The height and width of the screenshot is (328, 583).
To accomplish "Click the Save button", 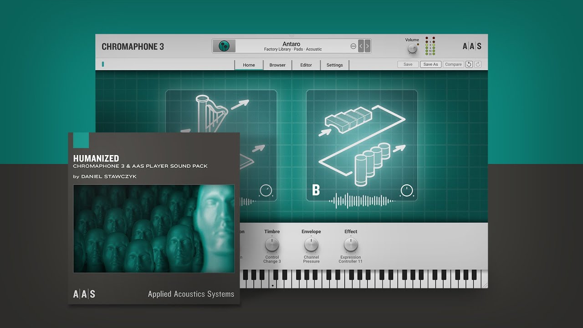I will pos(408,64).
